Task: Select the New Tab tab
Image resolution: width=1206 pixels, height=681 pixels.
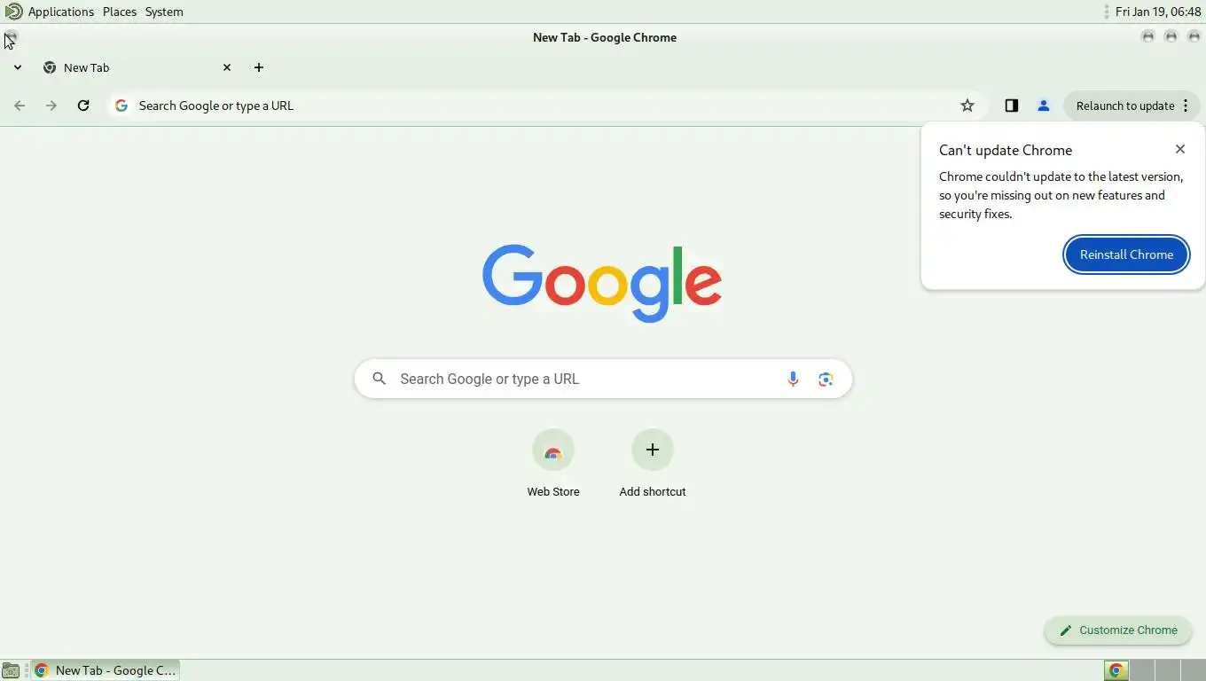Action: pyautogui.click(x=137, y=67)
